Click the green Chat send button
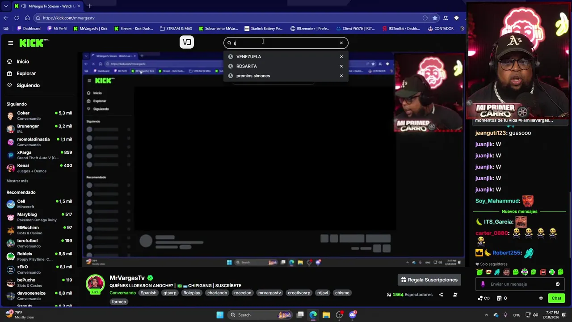This screenshot has width=572, height=322. [x=556, y=298]
